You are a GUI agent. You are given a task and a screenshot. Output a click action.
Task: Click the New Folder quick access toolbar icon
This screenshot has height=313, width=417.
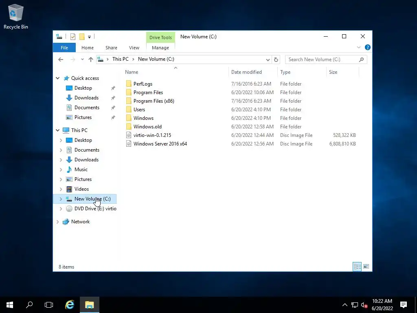coord(82,37)
